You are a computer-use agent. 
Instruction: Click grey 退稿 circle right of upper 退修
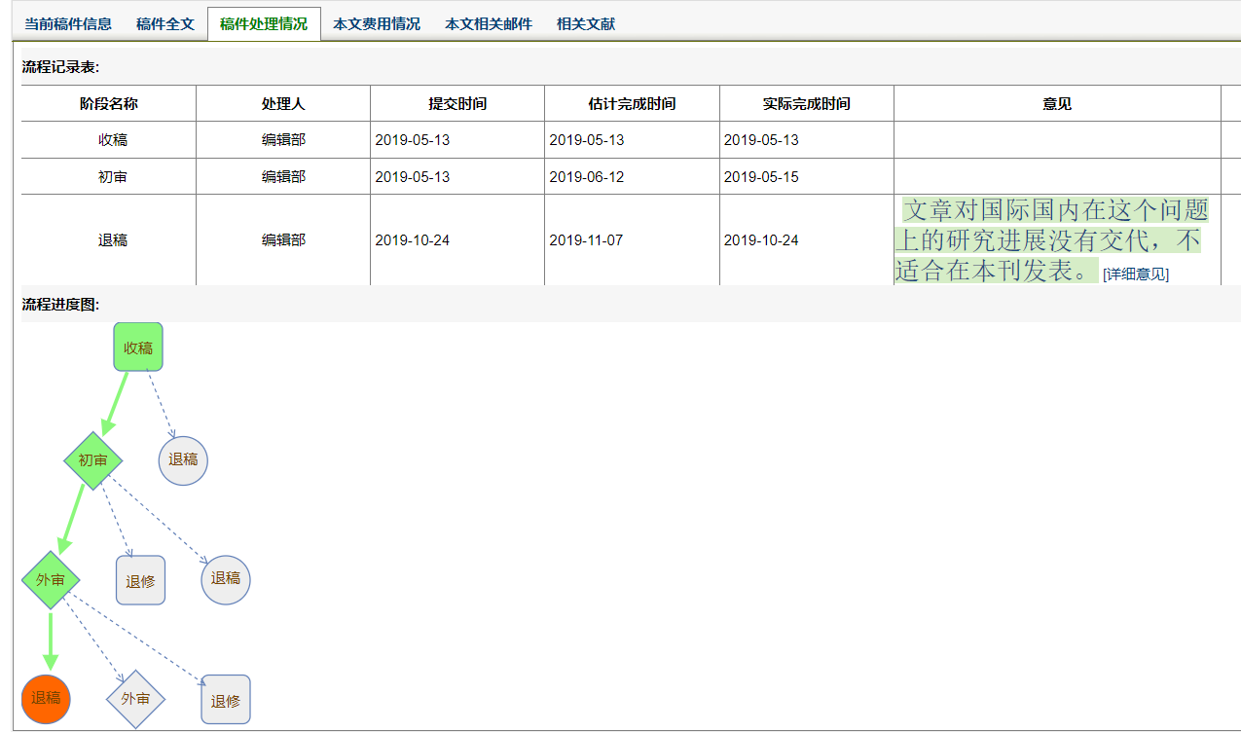226,579
